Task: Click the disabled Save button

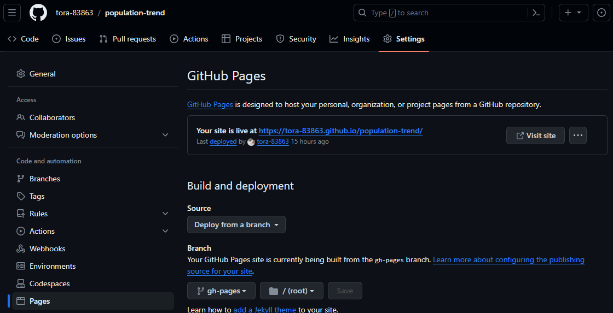Action: 345,291
